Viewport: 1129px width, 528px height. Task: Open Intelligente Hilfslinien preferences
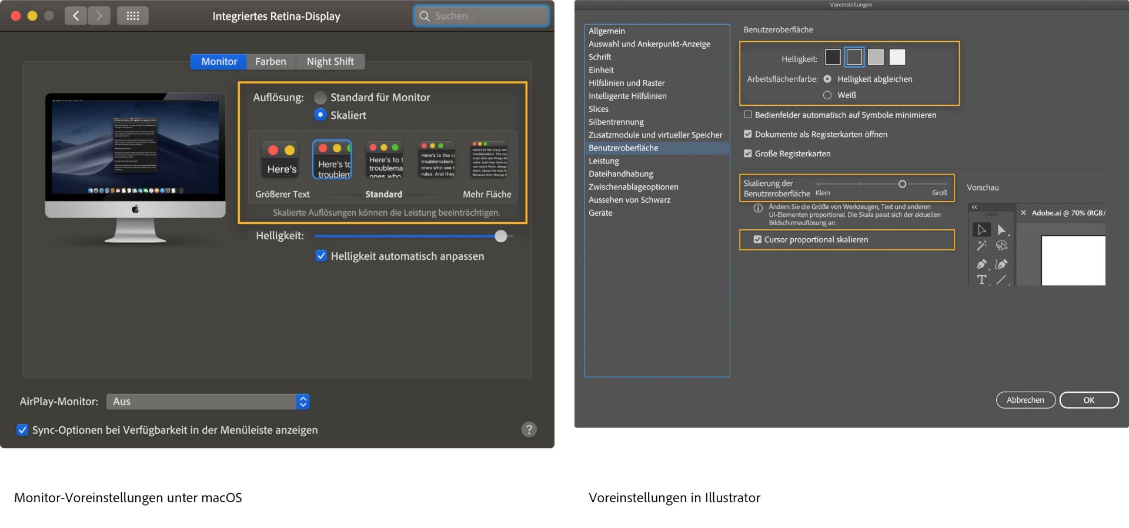(x=657, y=96)
